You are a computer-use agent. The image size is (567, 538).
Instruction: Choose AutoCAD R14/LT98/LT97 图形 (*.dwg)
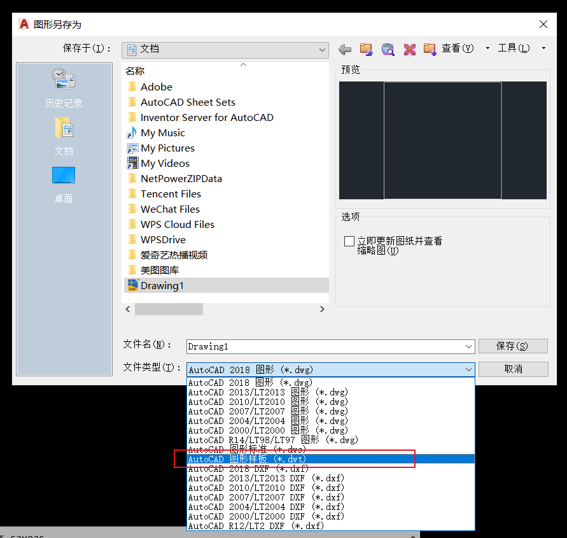pyautogui.click(x=330, y=440)
